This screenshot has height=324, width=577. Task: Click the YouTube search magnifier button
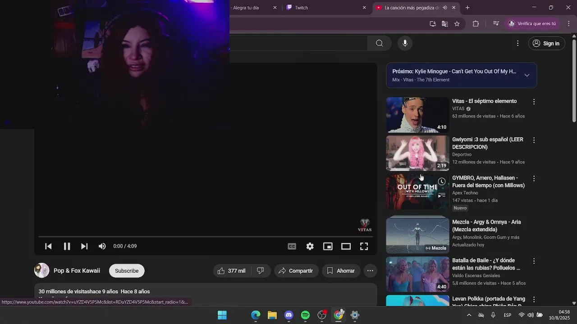pyautogui.click(x=379, y=43)
